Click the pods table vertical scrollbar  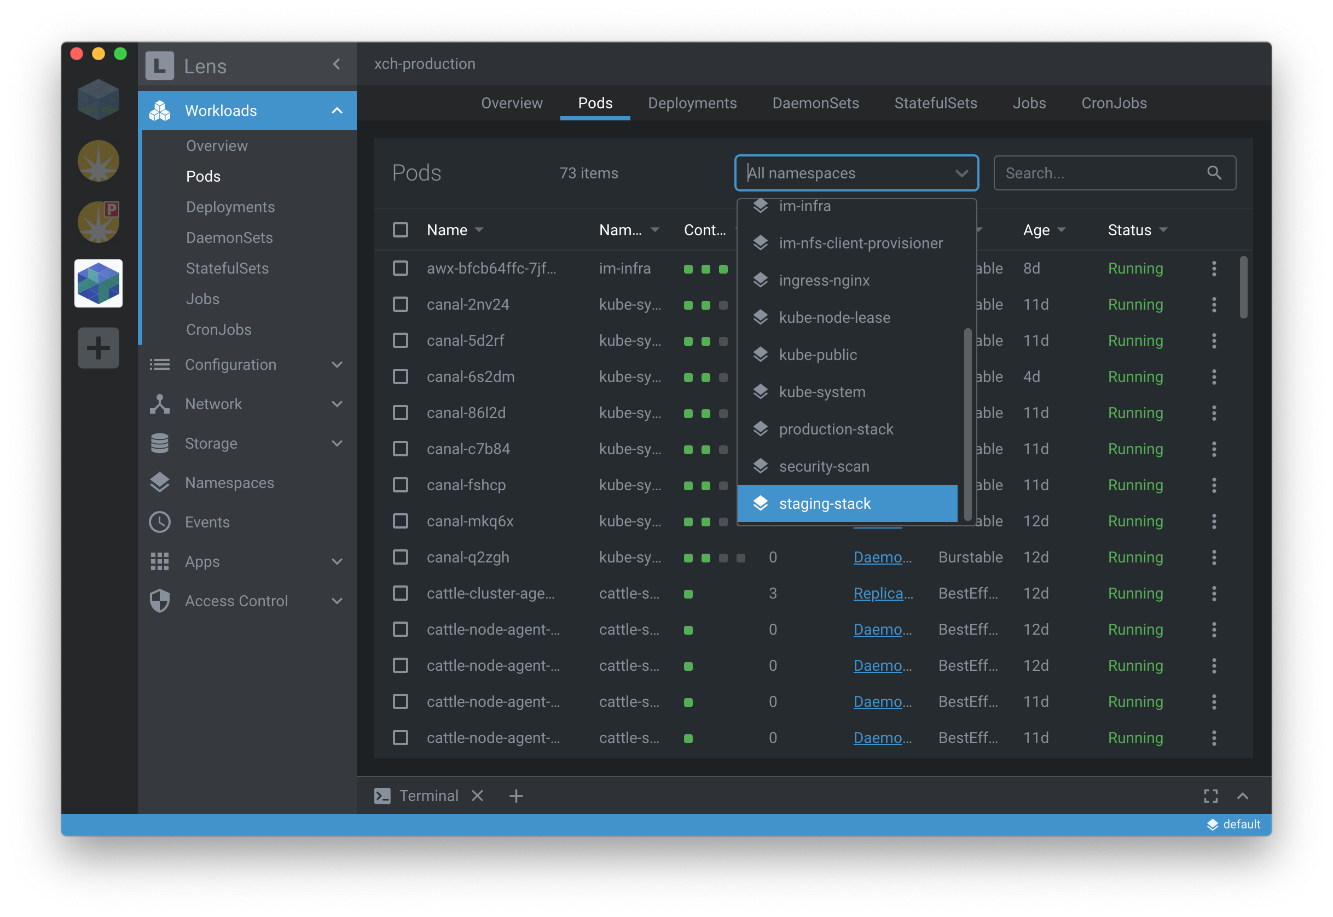coord(1243,287)
